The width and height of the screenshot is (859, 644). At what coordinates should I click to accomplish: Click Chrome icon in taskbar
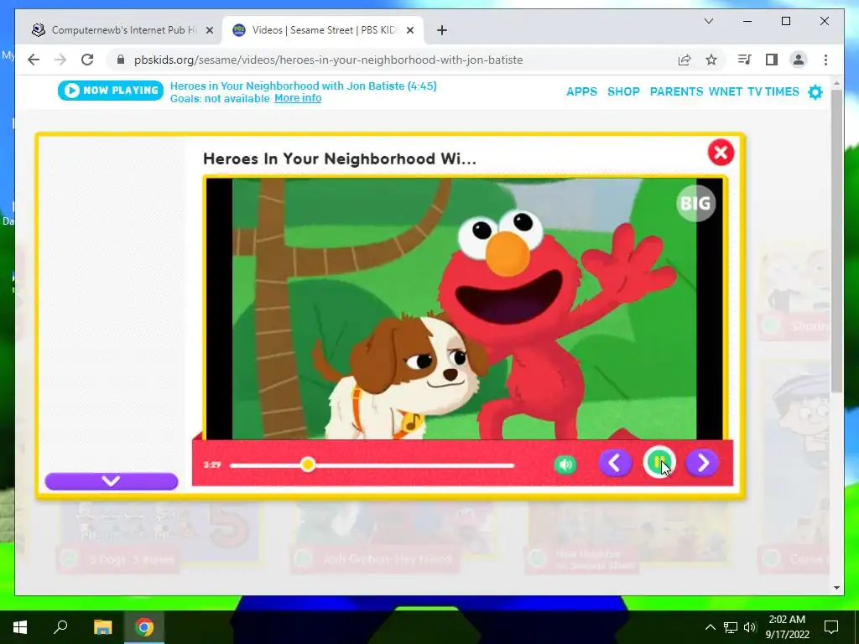(x=144, y=627)
